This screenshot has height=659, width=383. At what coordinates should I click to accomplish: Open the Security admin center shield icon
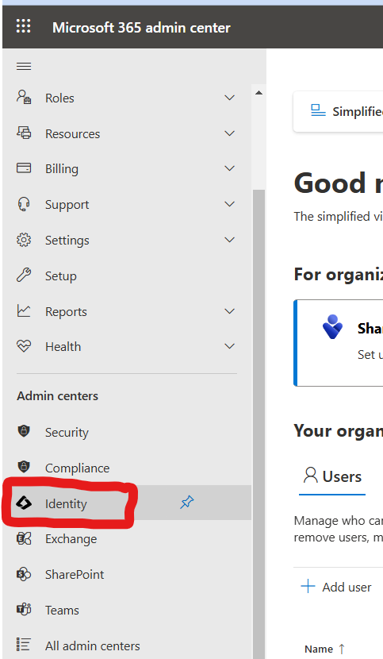(24, 431)
